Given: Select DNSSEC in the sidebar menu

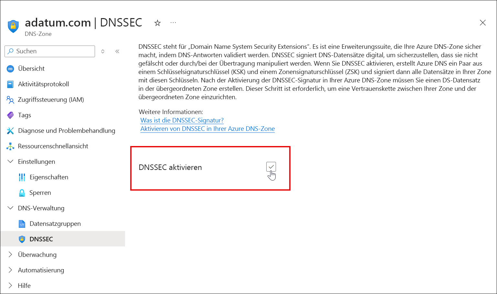Looking at the screenshot, I should (x=41, y=239).
